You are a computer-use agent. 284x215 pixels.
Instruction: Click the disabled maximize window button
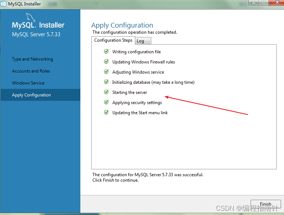point(264,3)
